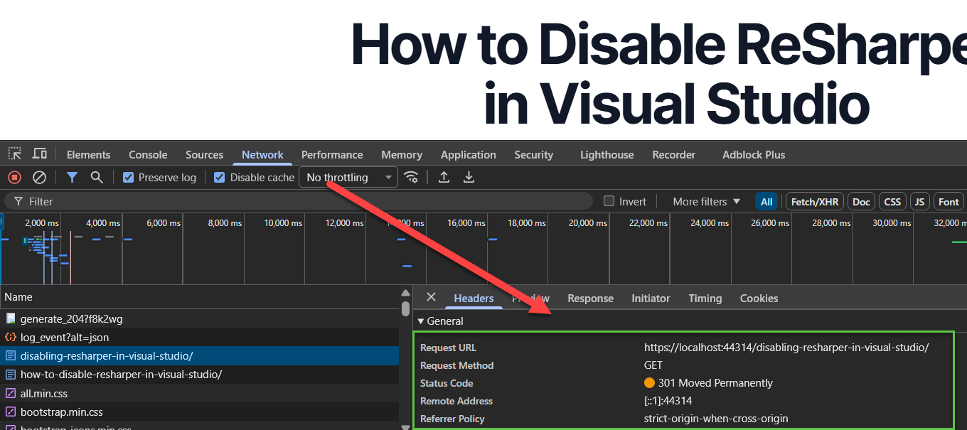Screen dimensions: 967x430
Task: Click the Remote Address value [::1]:44314
Action: pos(668,401)
